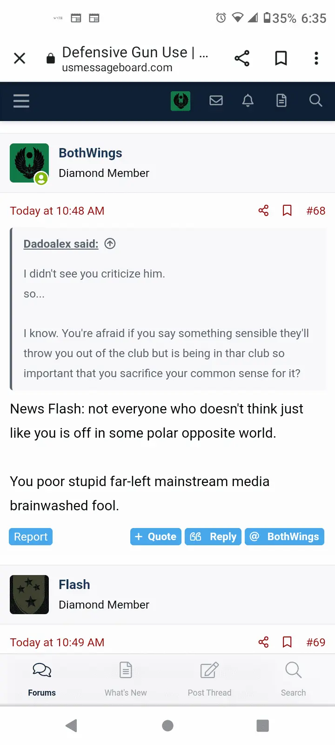335x745 pixels.
Task: Switch to the Forums tab
Action: point(42,679)
